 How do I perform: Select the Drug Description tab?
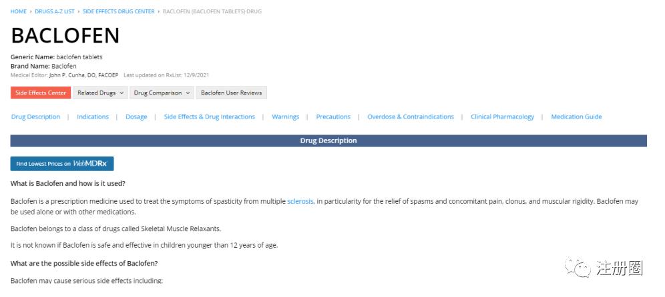[35, 117]
